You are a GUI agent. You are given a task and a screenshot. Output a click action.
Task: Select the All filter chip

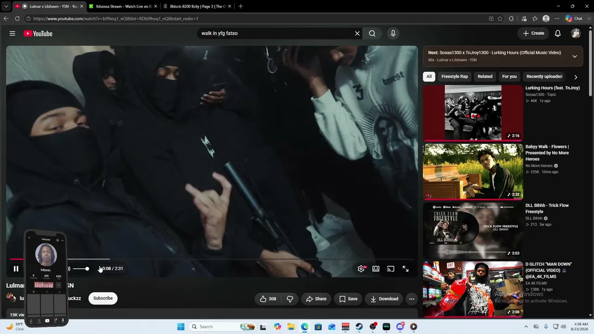429,77
